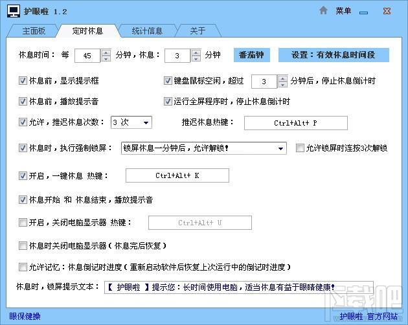The height and width of the screenshot is (325, 408).
Task: Increase the rest duration minutes spinner
Action: point(196,52)
